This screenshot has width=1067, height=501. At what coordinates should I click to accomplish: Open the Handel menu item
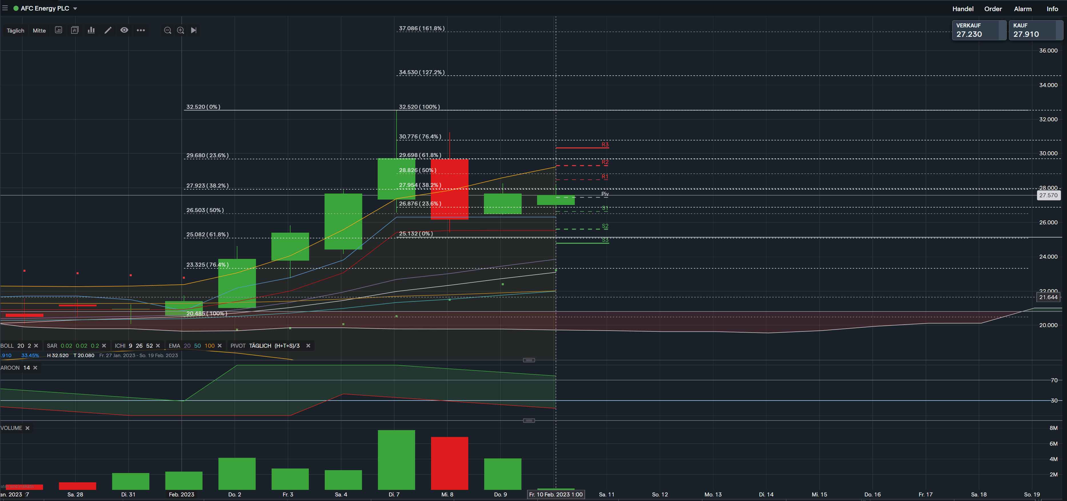tap(963, 9)
